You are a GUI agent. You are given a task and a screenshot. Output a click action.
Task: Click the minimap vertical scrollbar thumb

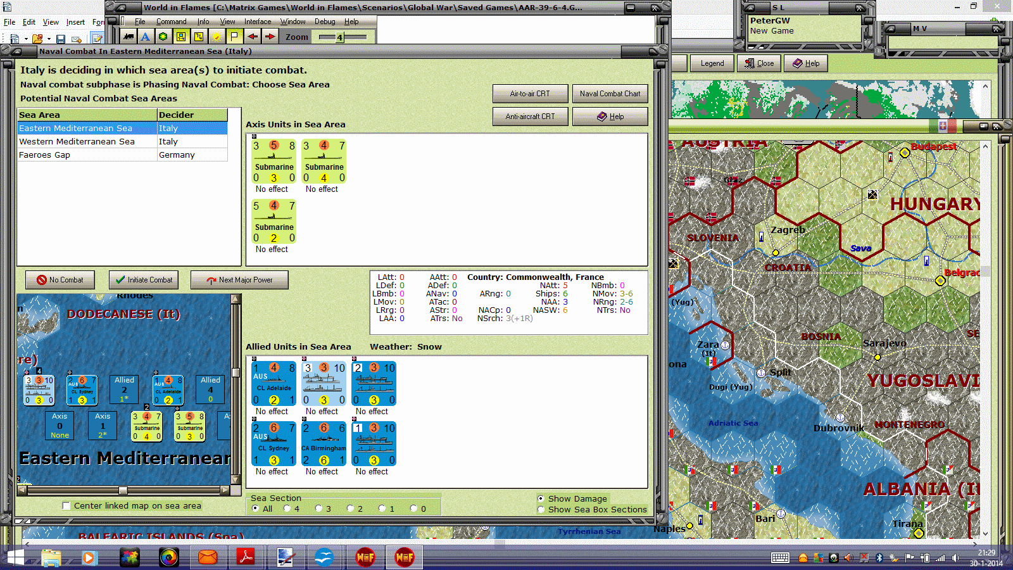[x=236, y=372]
